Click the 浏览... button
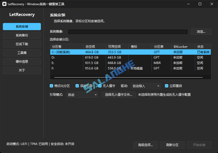This screenshot has width=218, height=153. [x=201, y=32]
